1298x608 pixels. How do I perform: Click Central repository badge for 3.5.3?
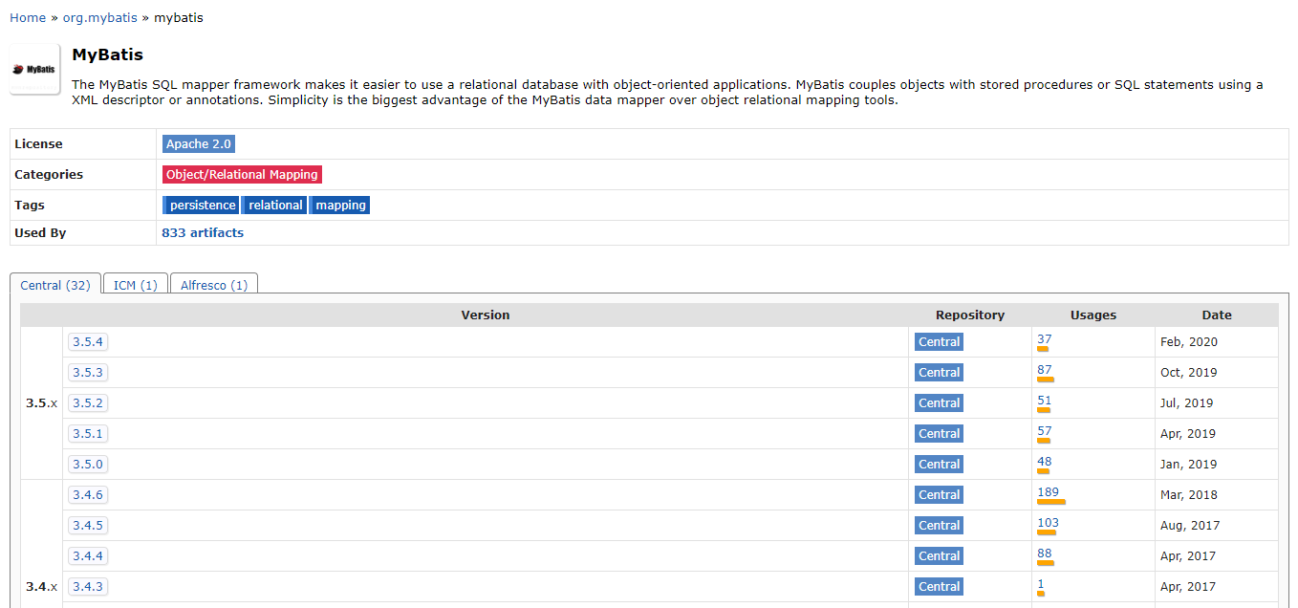pos(939,373)
